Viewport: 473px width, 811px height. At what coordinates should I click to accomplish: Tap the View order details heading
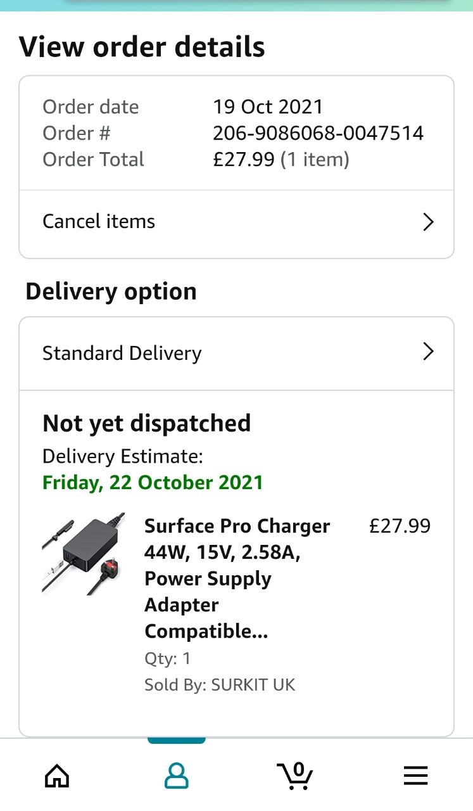(x=142, y=48)
